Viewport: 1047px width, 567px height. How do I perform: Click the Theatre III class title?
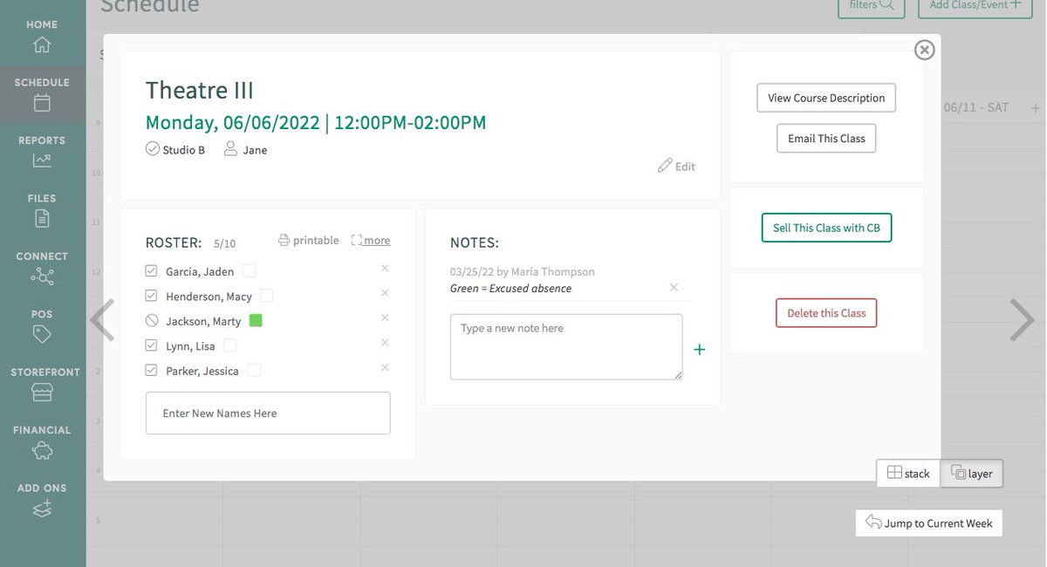pos(200,91)
